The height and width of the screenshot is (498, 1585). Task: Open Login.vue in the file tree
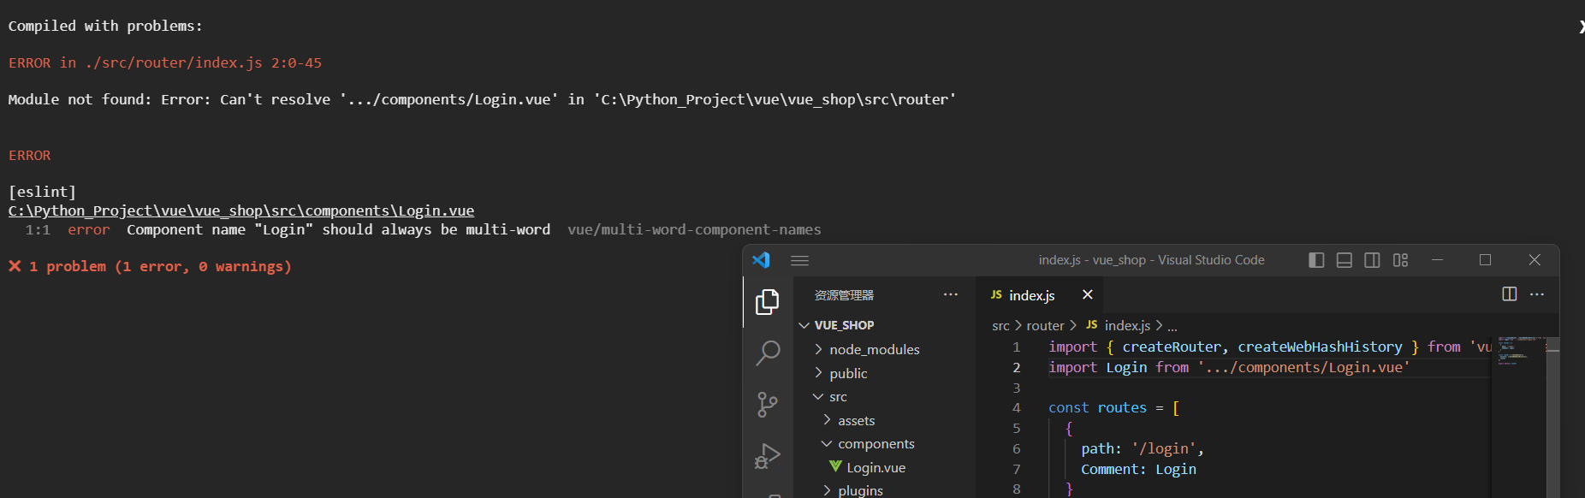pos(885,467)
